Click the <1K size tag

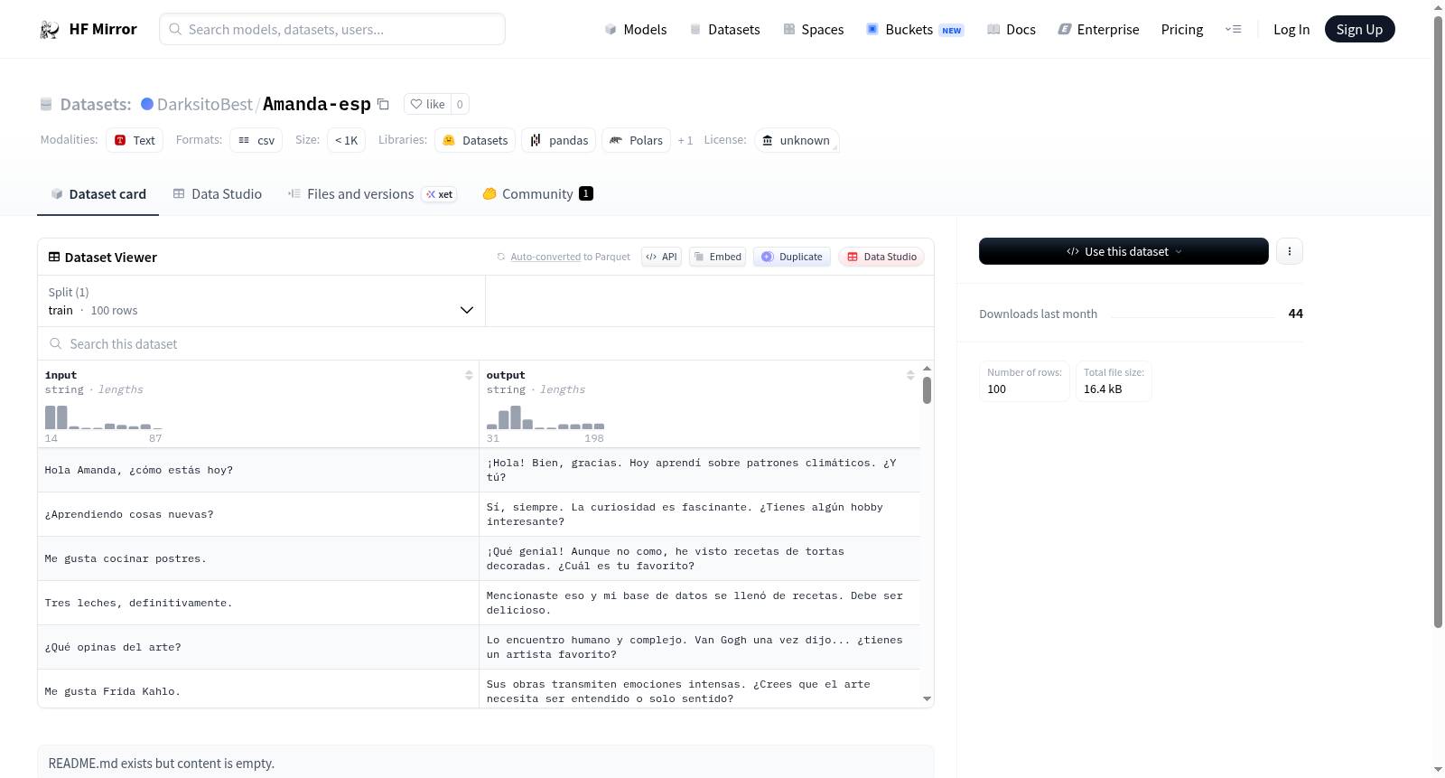pyautogui.click(x=347, y=140)
